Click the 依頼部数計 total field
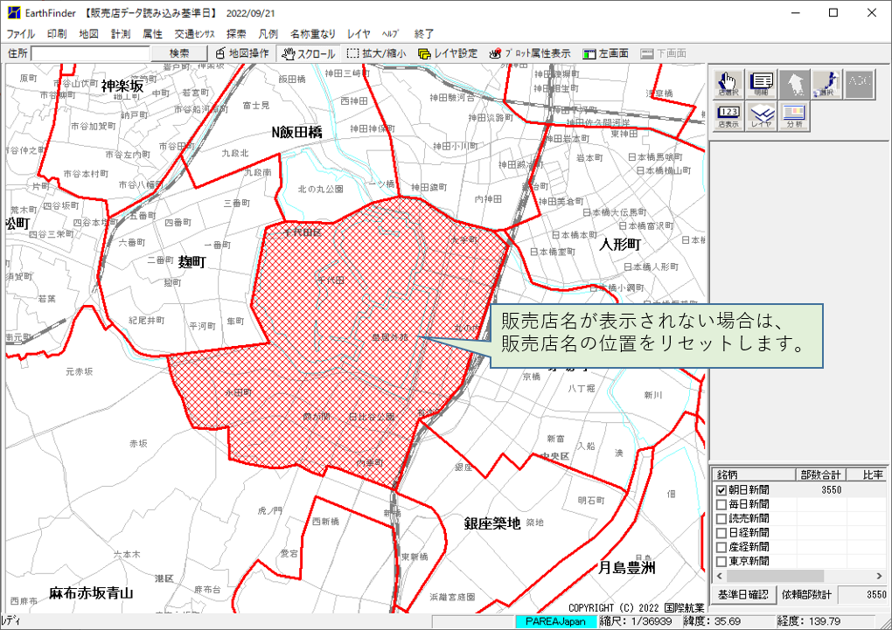892x630 pixels. click(863, 595)
